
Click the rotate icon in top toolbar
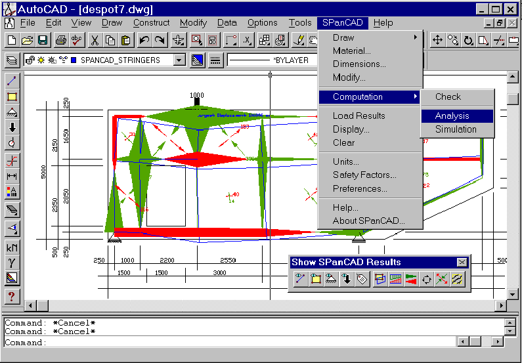tap(468, 41)
